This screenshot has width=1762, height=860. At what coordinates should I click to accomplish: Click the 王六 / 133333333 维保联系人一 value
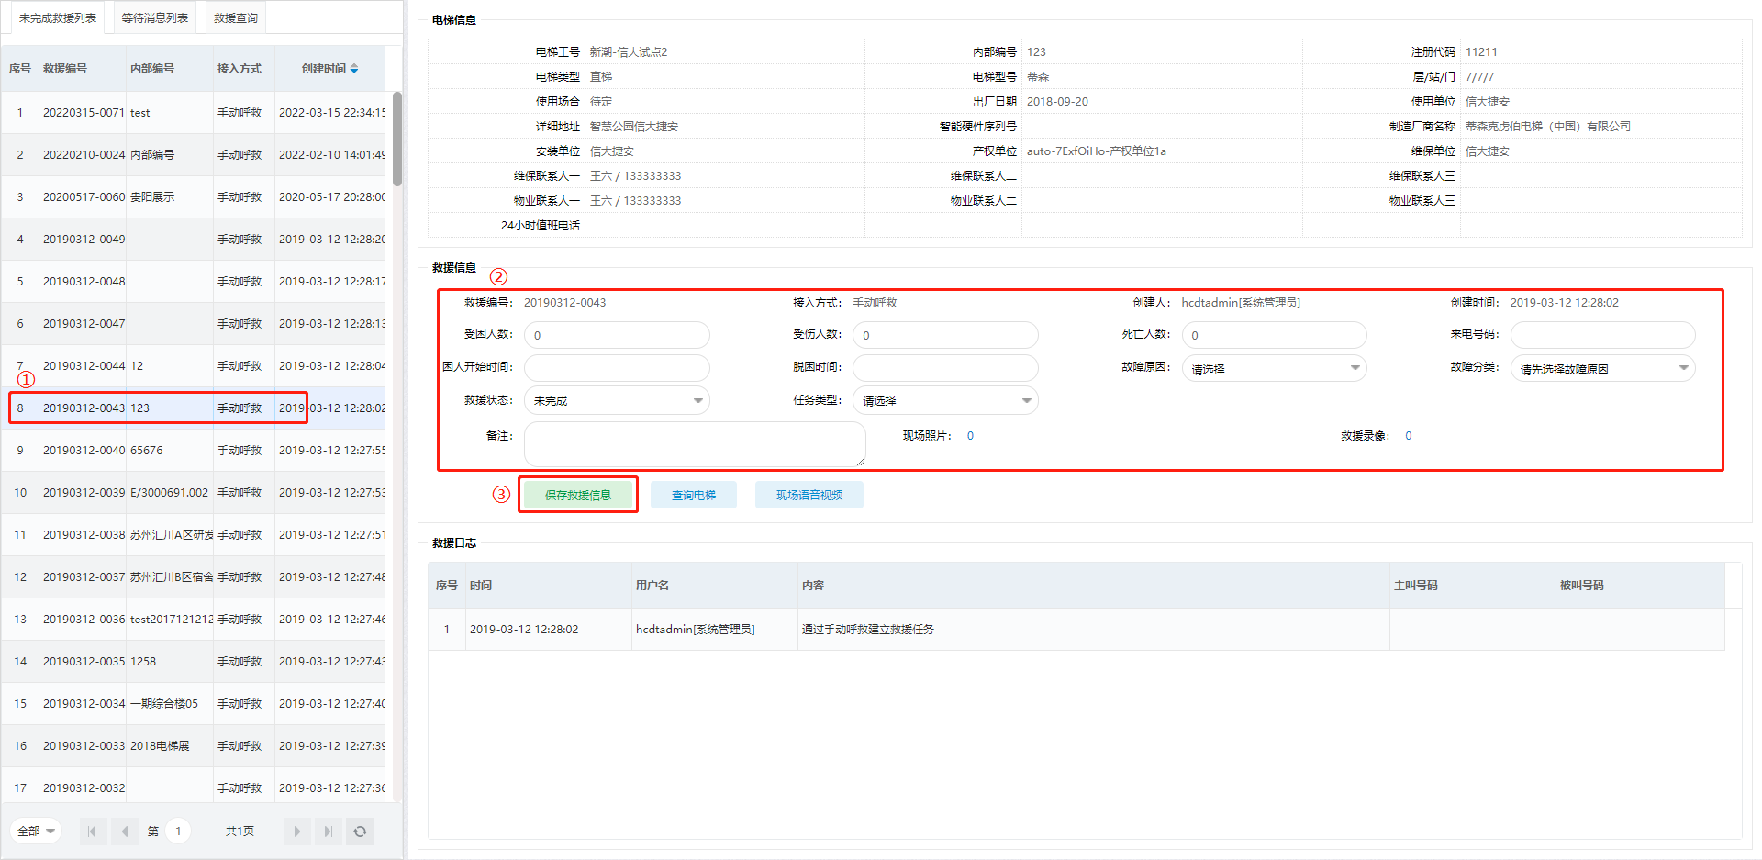point(636,176)
